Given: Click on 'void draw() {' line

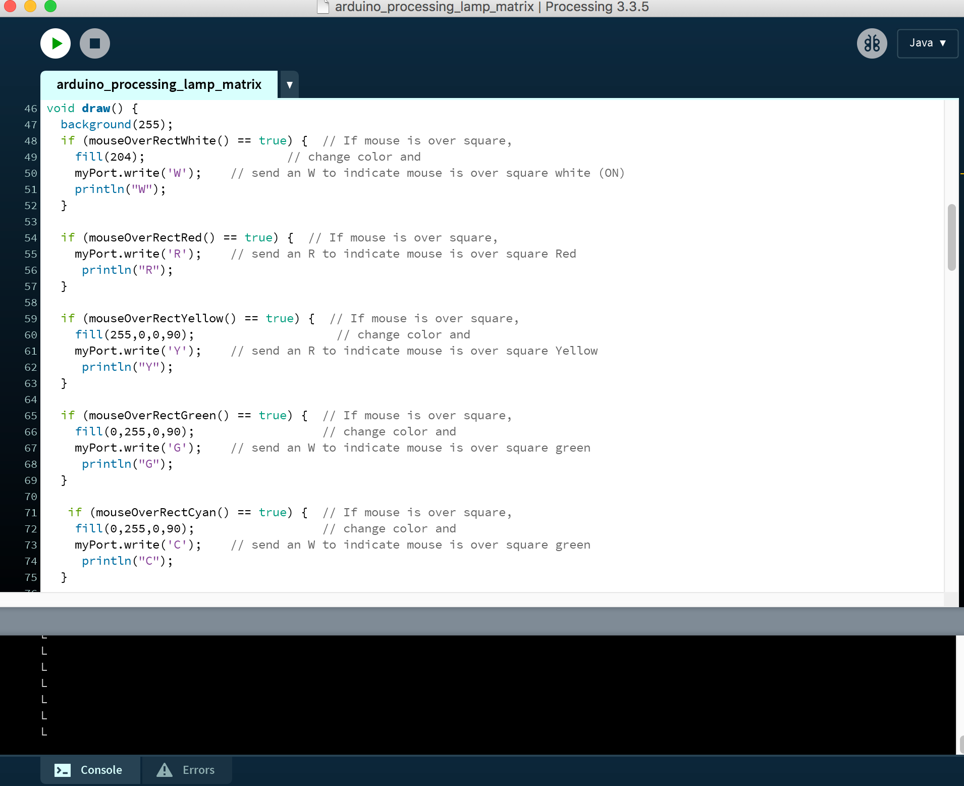Looking at the screenshot, I should pos(92,108).
